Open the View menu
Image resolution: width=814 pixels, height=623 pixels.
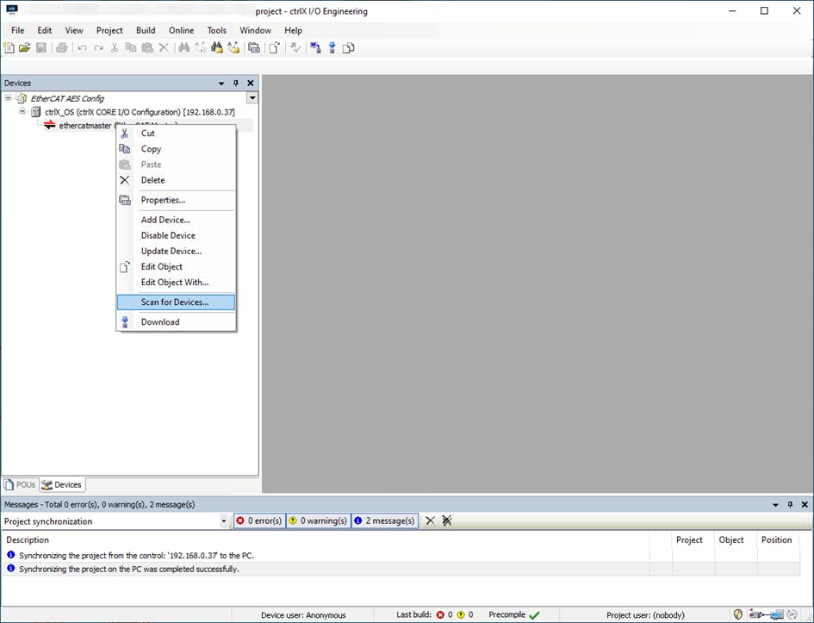point(74,30)
